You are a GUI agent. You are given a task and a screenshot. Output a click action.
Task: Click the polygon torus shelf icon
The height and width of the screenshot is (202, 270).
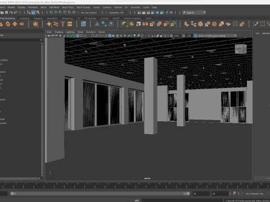(8, 24)
